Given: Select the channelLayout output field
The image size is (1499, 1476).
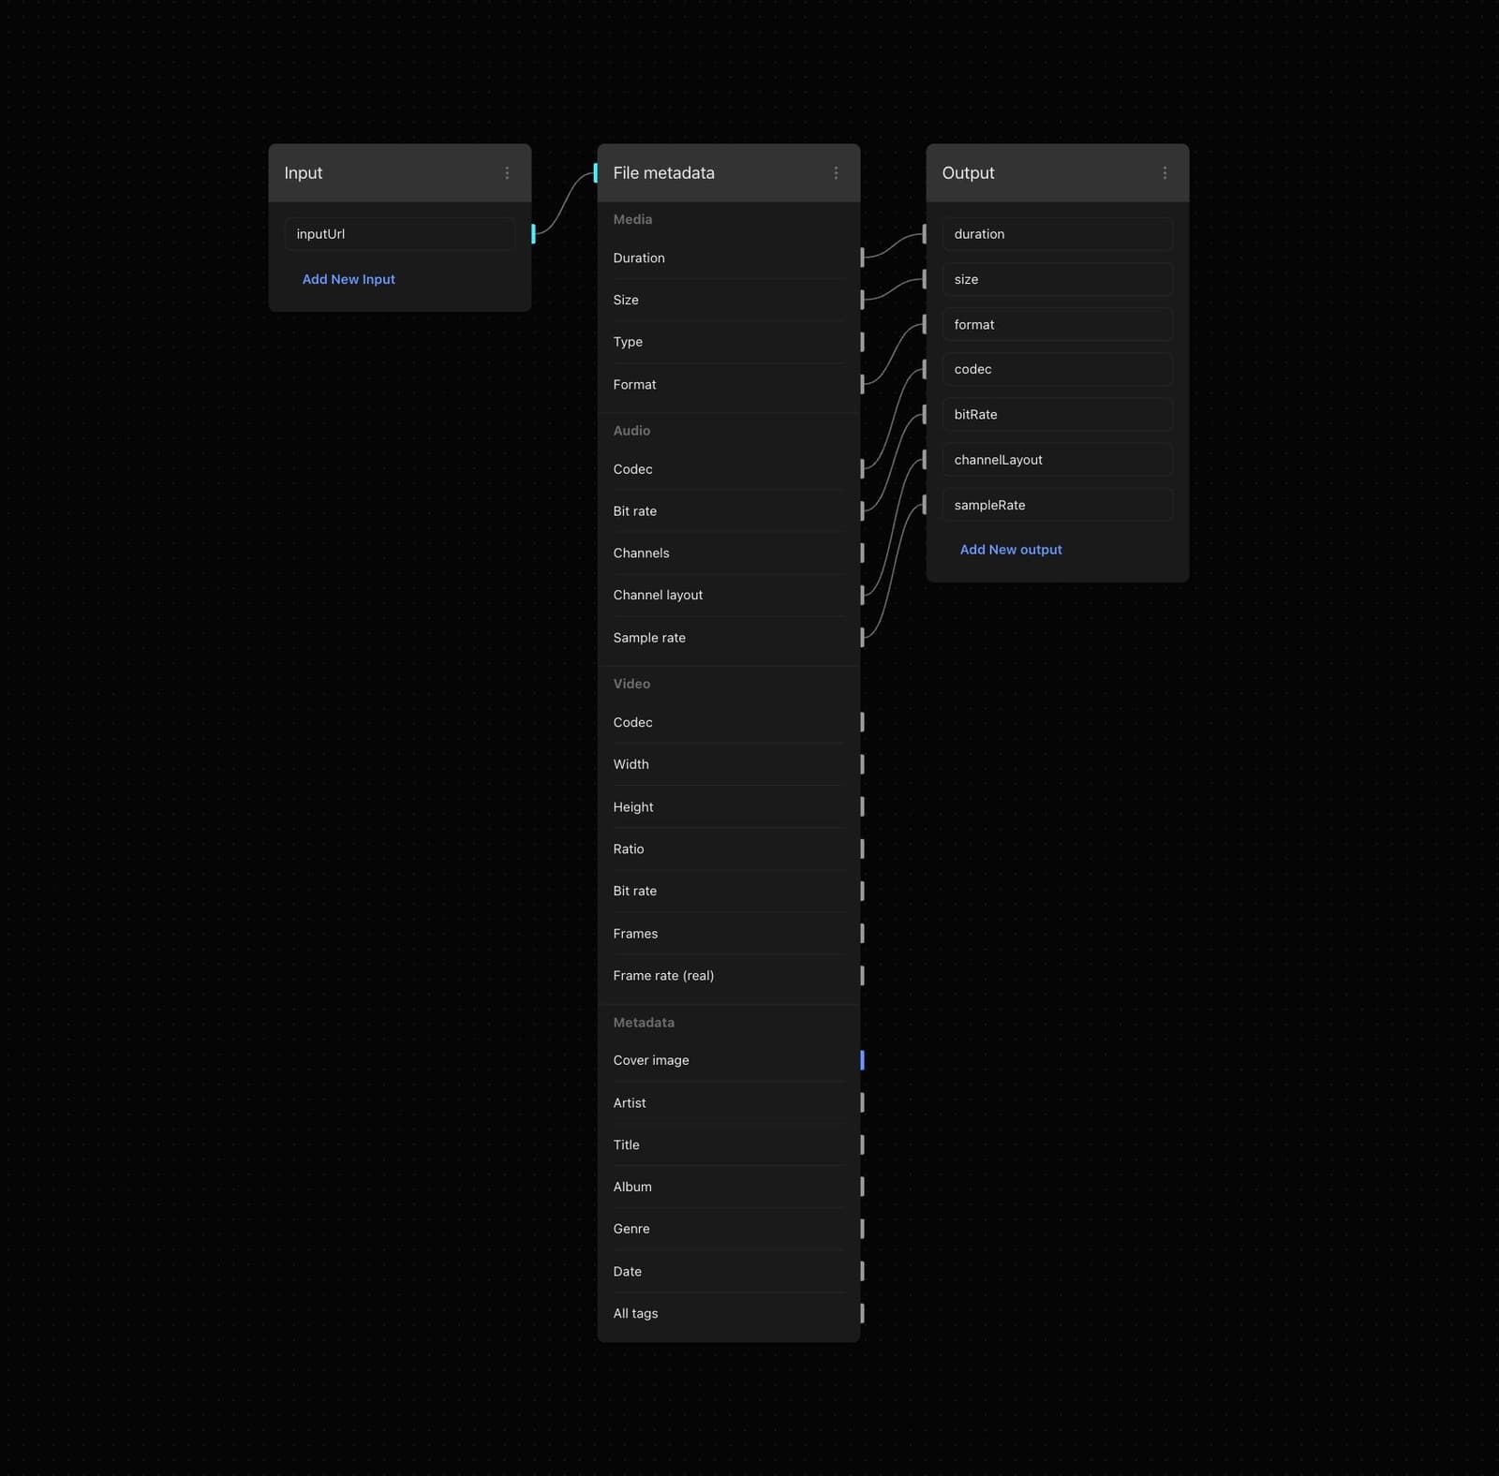Looking at the screenshot, I should click(1057, 460).
